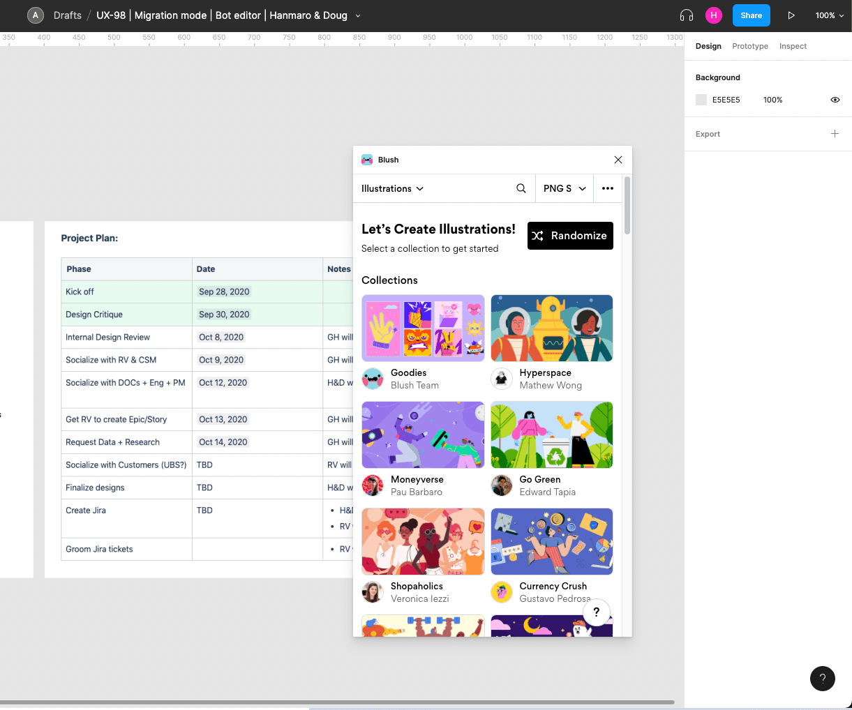The width and height of the screenshot is (852, 710).
Task: Click the canvas horizontal scrollbar
Action: pyautogui.click(x=337, y=702)
